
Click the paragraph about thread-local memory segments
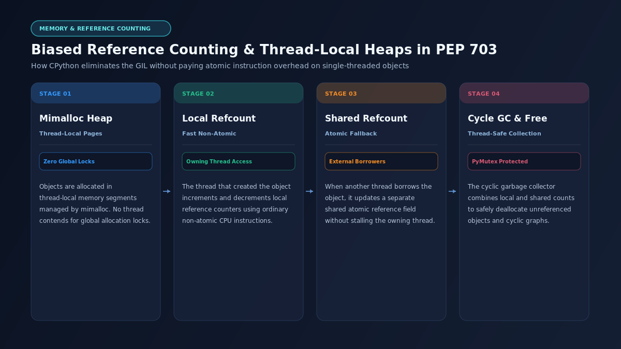tap(95, 204)
